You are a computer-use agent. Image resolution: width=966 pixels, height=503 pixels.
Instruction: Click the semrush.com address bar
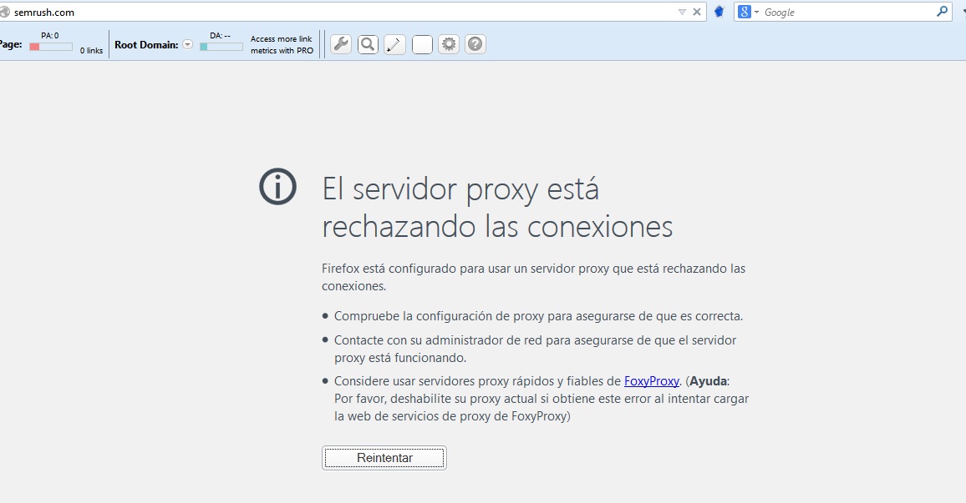pos(334,12)
